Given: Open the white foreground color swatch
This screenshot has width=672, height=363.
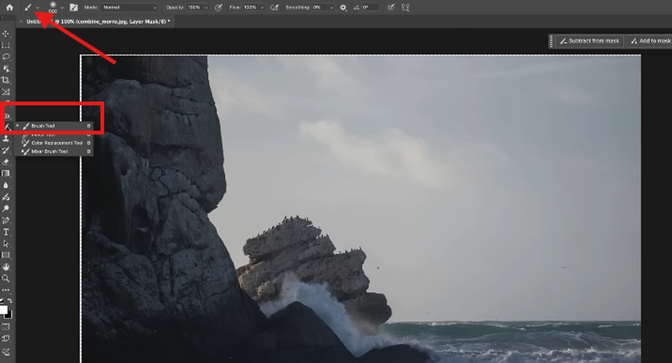Looking at the screenshot, I should [3, 310].
